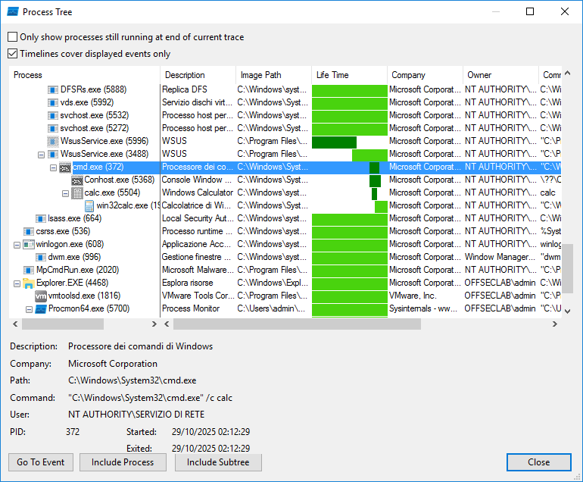Enable only show processes still running

tap(13, 37)
